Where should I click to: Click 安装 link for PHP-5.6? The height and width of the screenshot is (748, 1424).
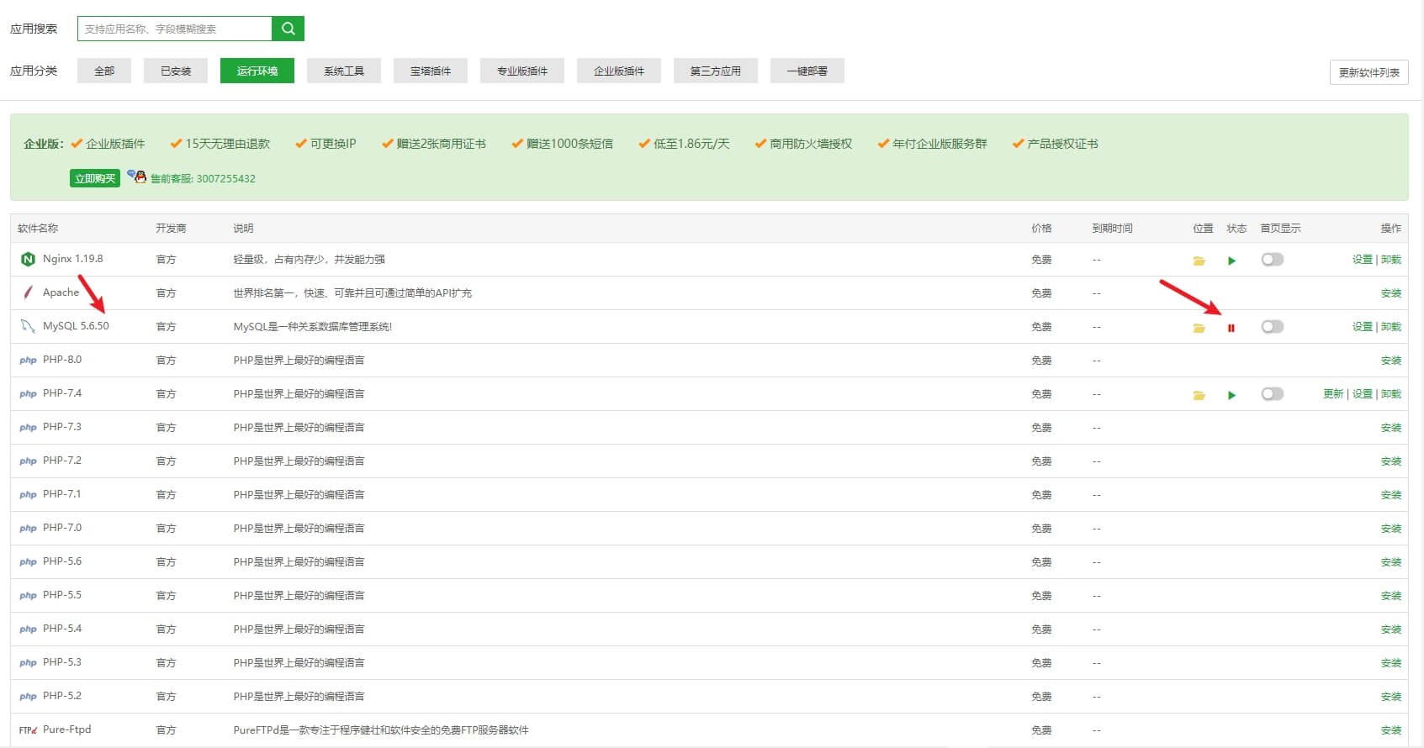tap(1391, 562)
